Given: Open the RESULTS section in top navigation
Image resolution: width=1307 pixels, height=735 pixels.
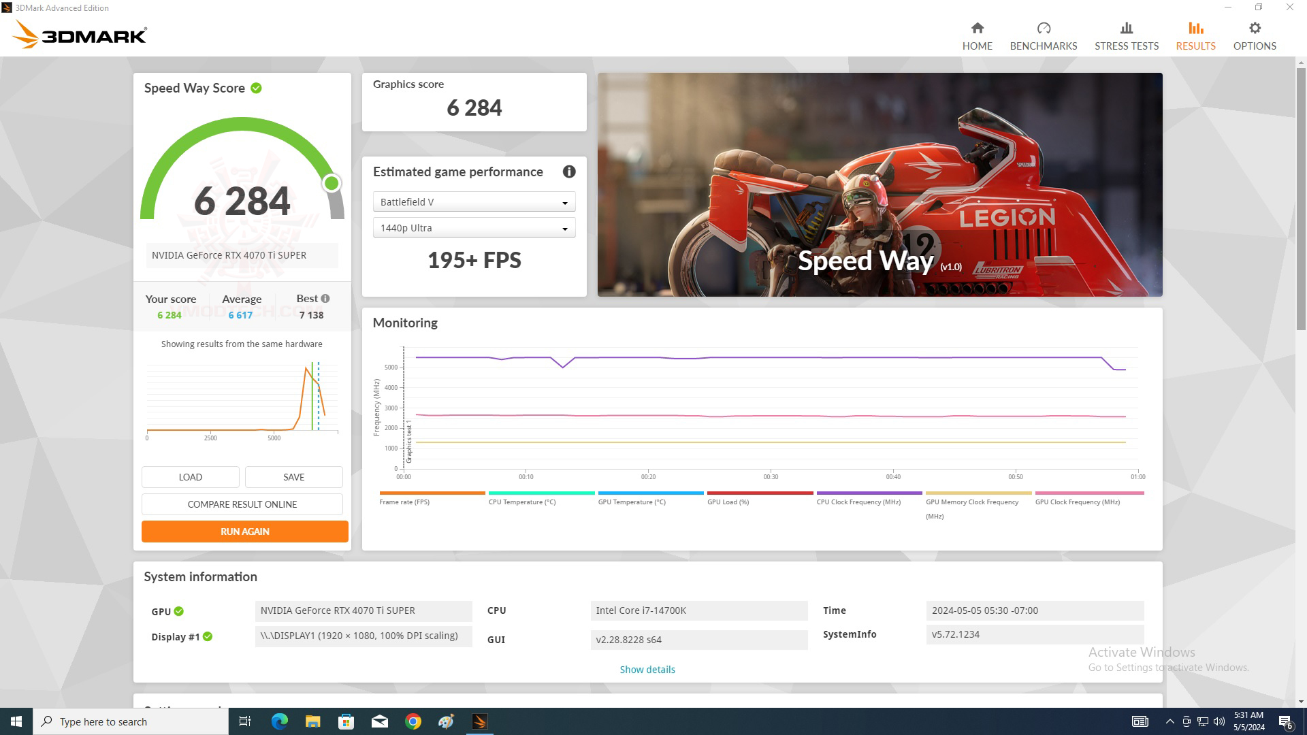Looking at the screenshot, I should point(1195,35).
